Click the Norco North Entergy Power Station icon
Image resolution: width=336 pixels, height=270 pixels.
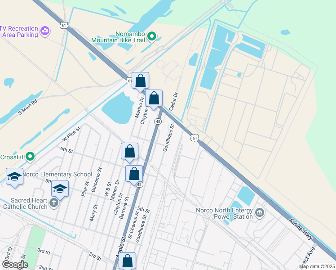260,213
